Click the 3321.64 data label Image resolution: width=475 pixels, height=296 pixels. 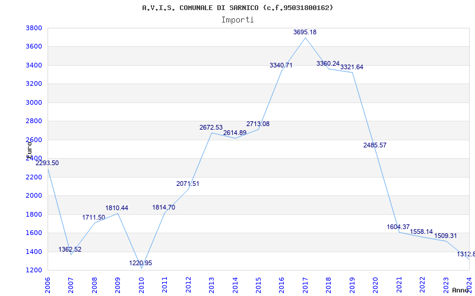[x=351, y=67]
